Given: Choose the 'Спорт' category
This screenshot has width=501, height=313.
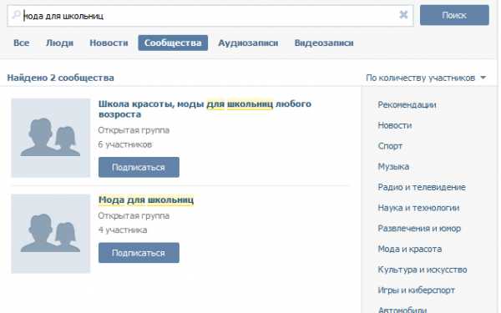Looking at the screenshot, I should (x=390, y=146).
